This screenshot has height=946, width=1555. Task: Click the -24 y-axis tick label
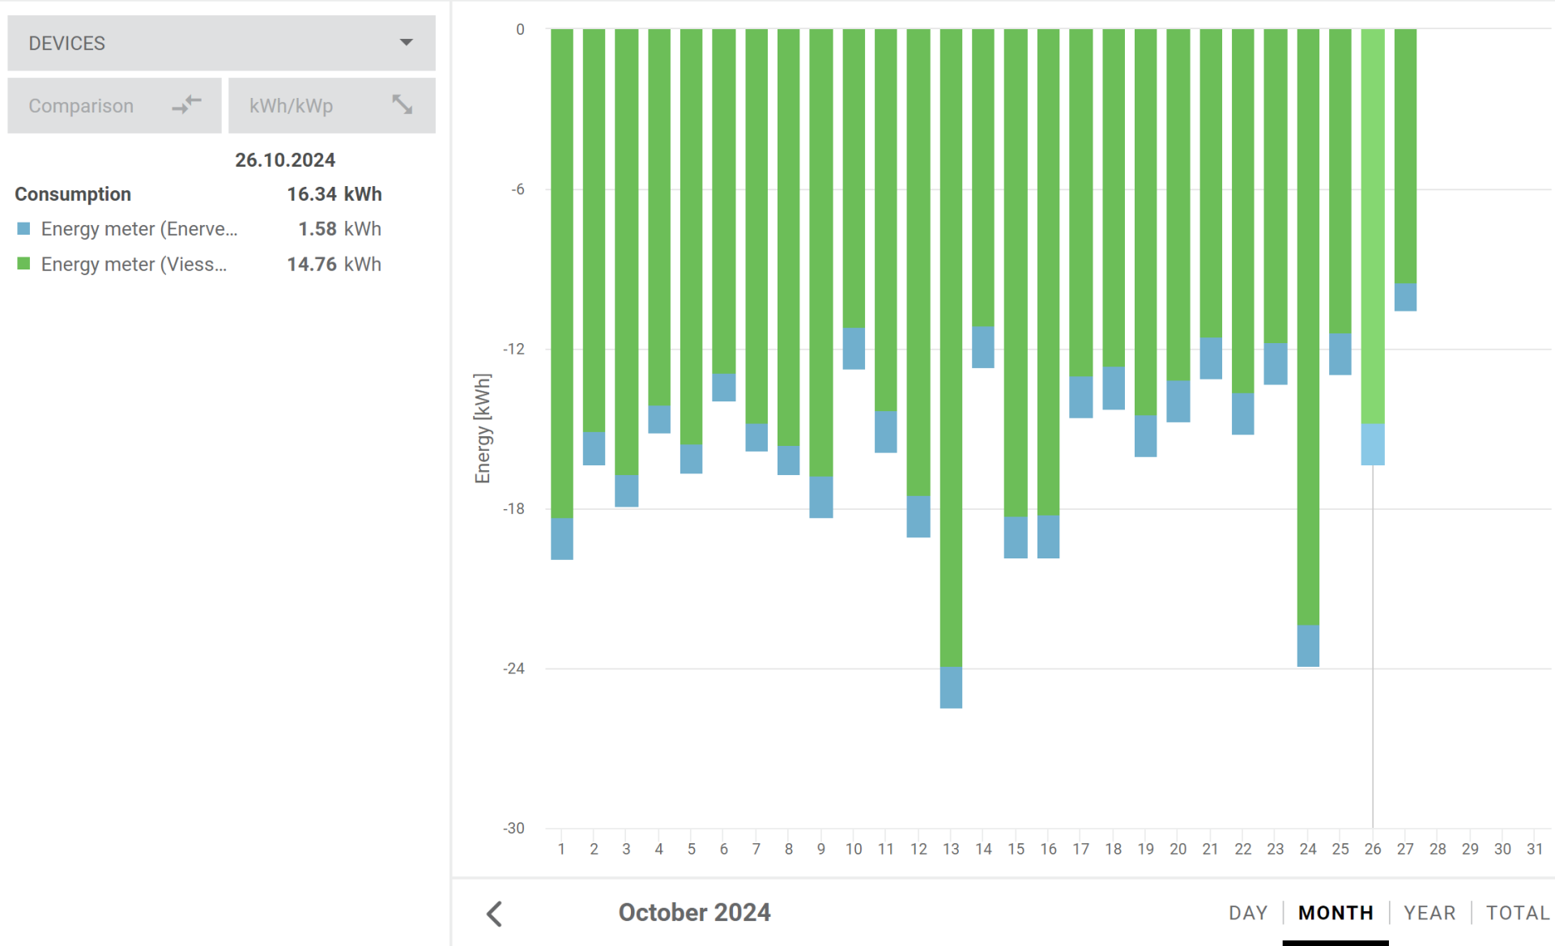[x=513, y=668]
